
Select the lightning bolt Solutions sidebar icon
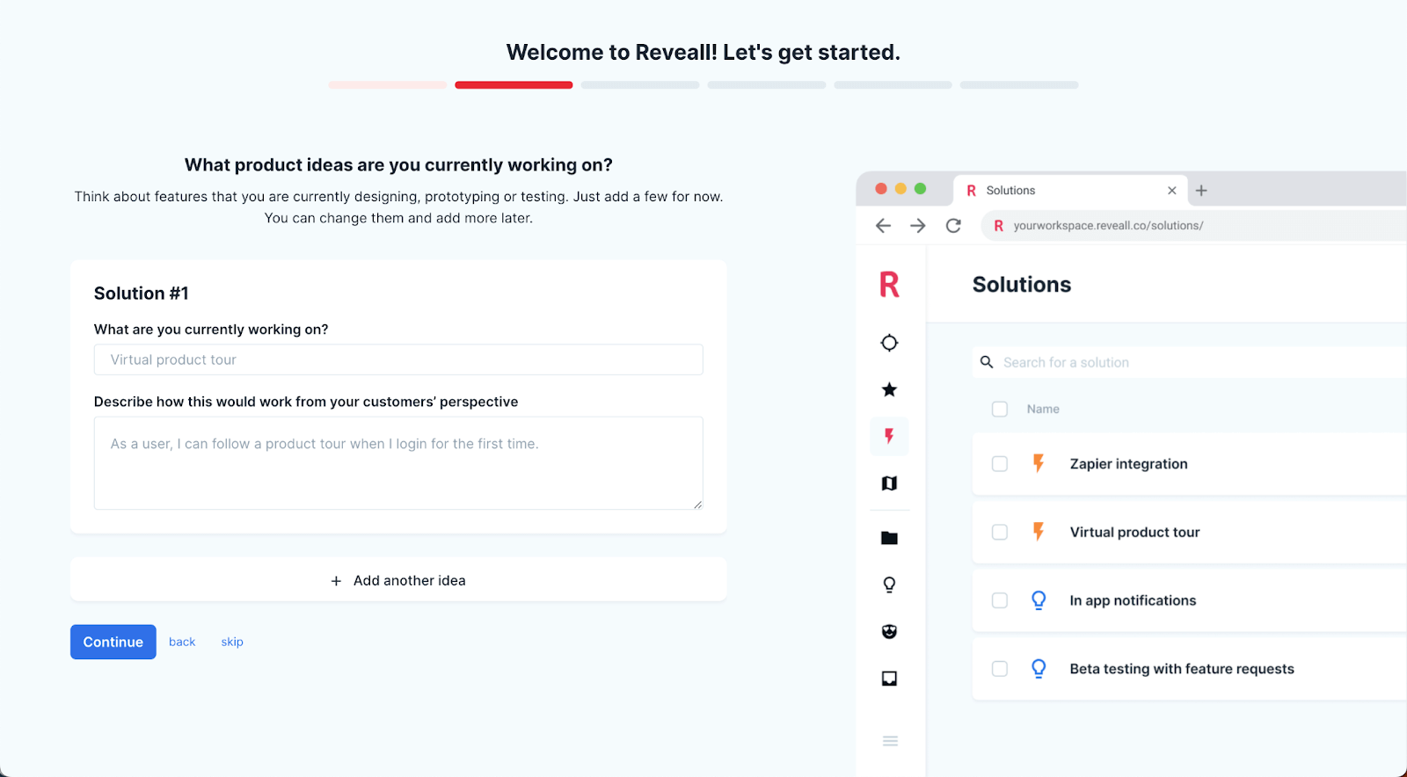[x=889, y=436]
